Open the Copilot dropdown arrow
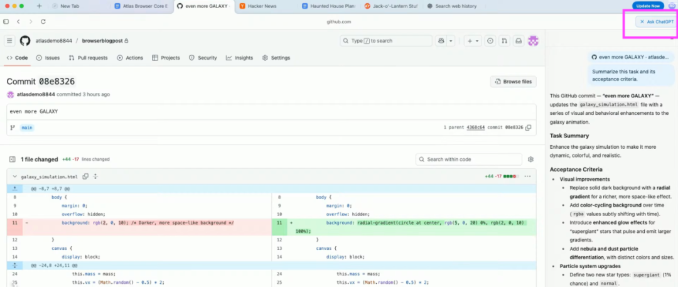 click(x=451, y=41)
